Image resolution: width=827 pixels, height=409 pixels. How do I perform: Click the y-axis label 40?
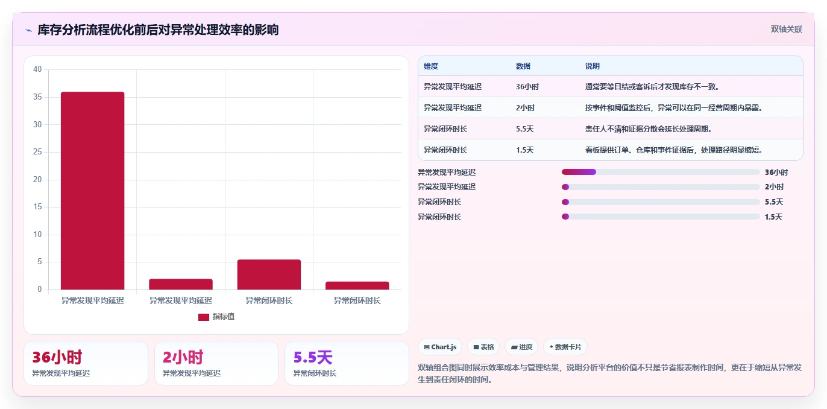pyautogui.click(x=37, y=69)
